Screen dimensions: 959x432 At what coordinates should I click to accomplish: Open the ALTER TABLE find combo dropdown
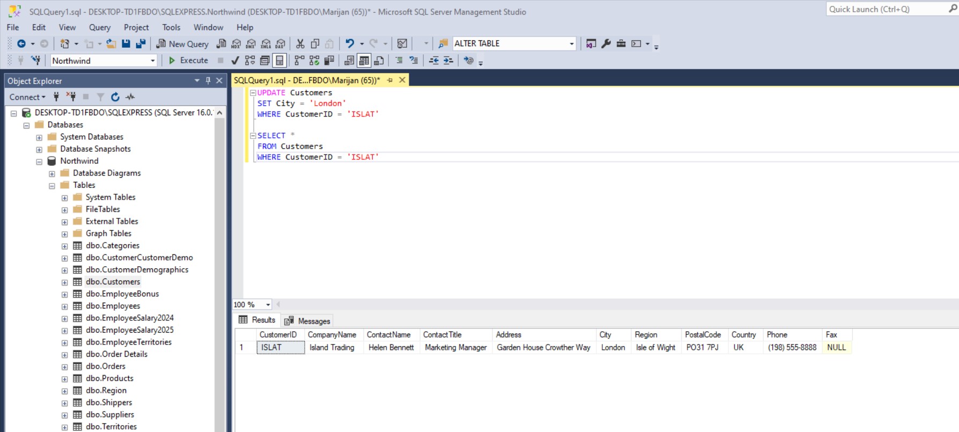[x=571, y=43]
